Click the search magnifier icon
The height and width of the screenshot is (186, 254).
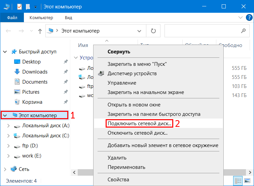tap(243, 31)
